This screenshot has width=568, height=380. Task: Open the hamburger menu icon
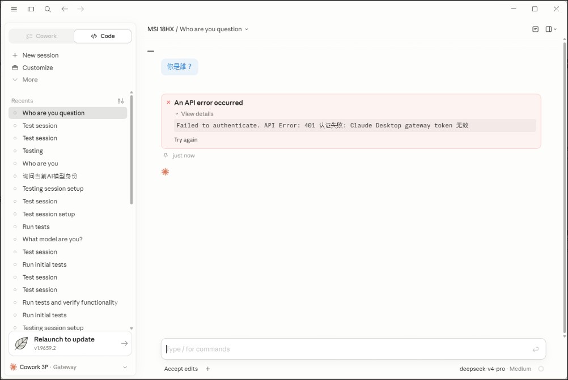[14, 9]
